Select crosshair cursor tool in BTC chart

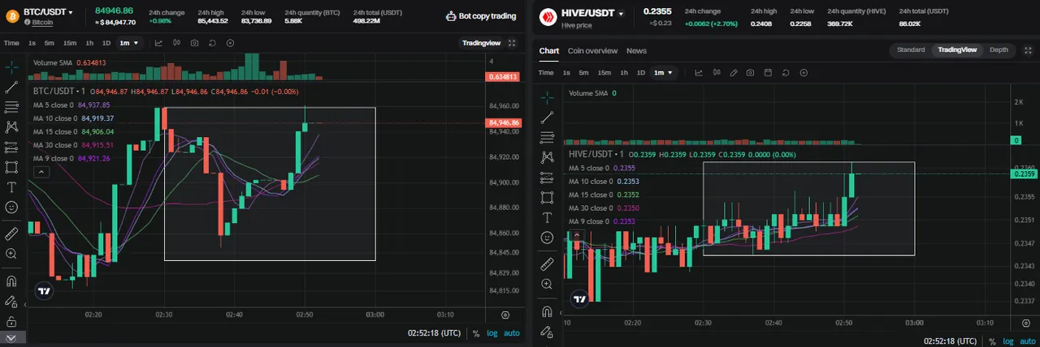click(11, 67)
